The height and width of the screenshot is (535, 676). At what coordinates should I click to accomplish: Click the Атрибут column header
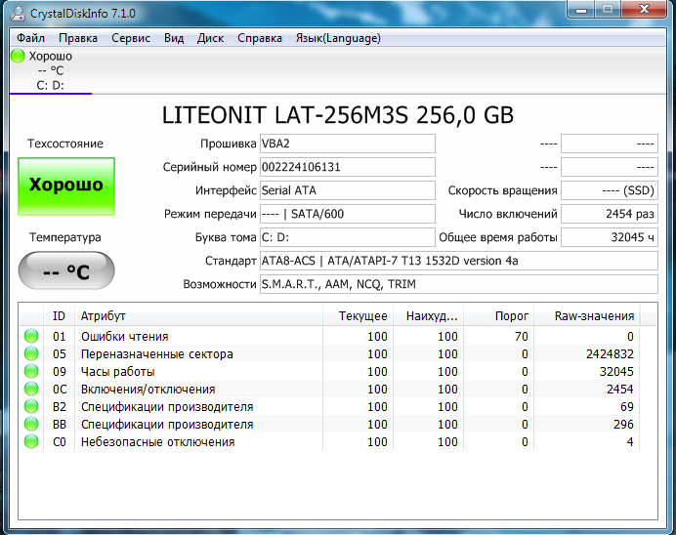[x=198, y=315]
